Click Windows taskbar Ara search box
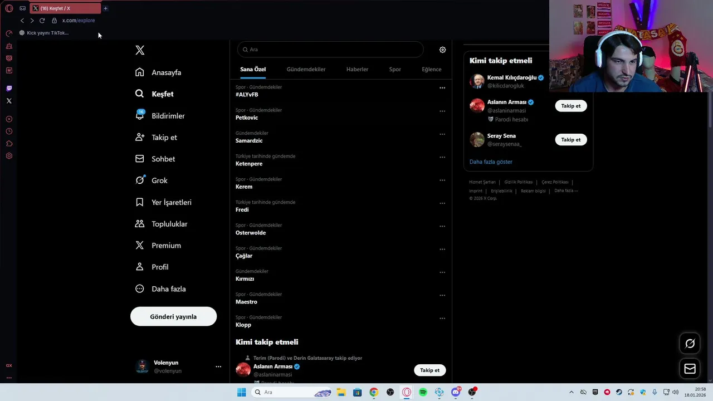The width and height of the screenshot is (713, 401). point(292,392)
